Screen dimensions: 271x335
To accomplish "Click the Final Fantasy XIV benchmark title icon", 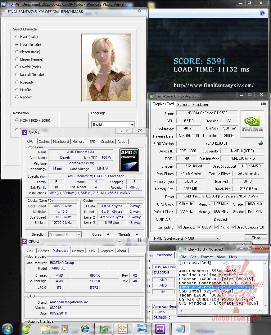I will (4, 12).
